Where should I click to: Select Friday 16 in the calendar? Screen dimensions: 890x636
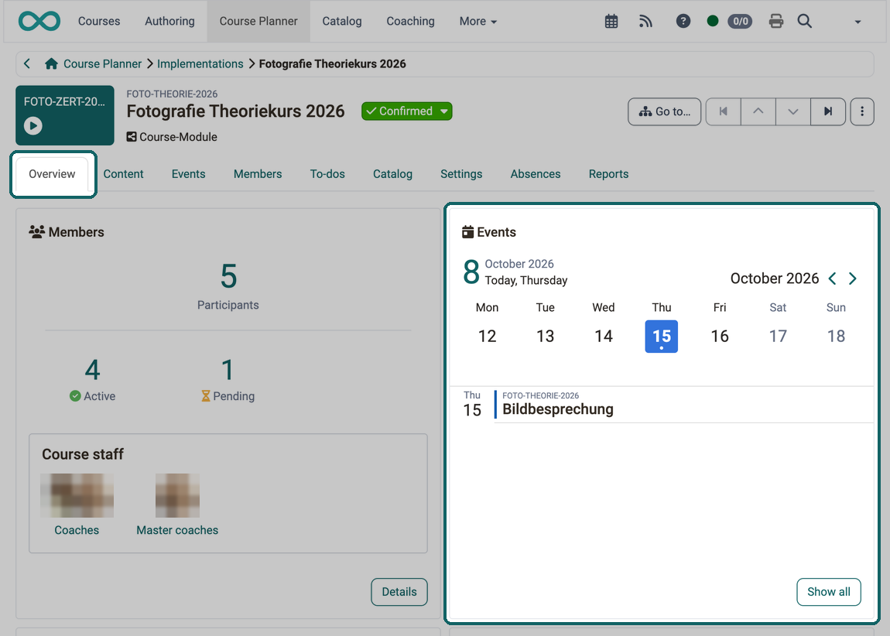(x=720, y=337)
